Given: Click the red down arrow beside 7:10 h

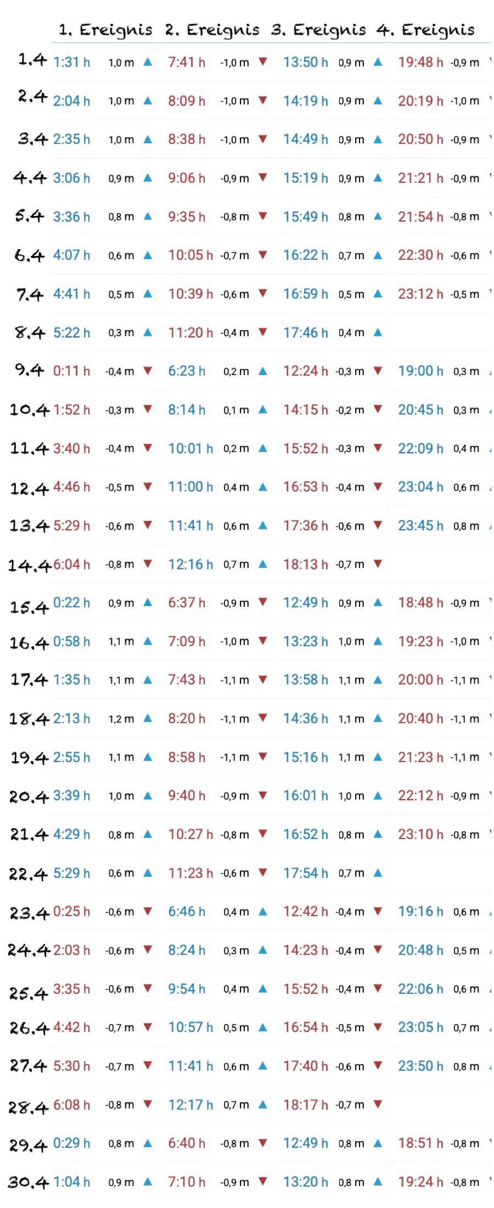Looking at the screenshot, I should click(263, 1182).
